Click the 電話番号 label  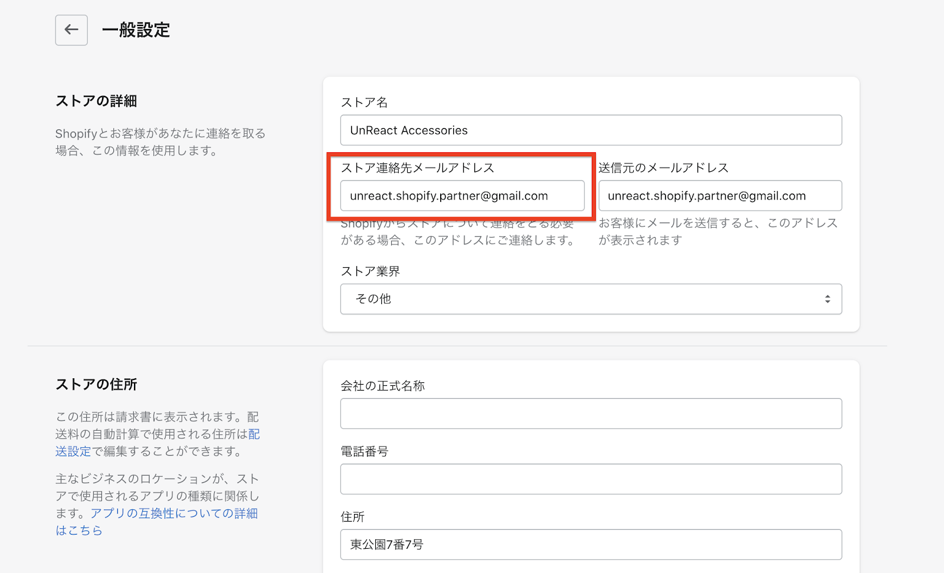[x=364, y=451]
